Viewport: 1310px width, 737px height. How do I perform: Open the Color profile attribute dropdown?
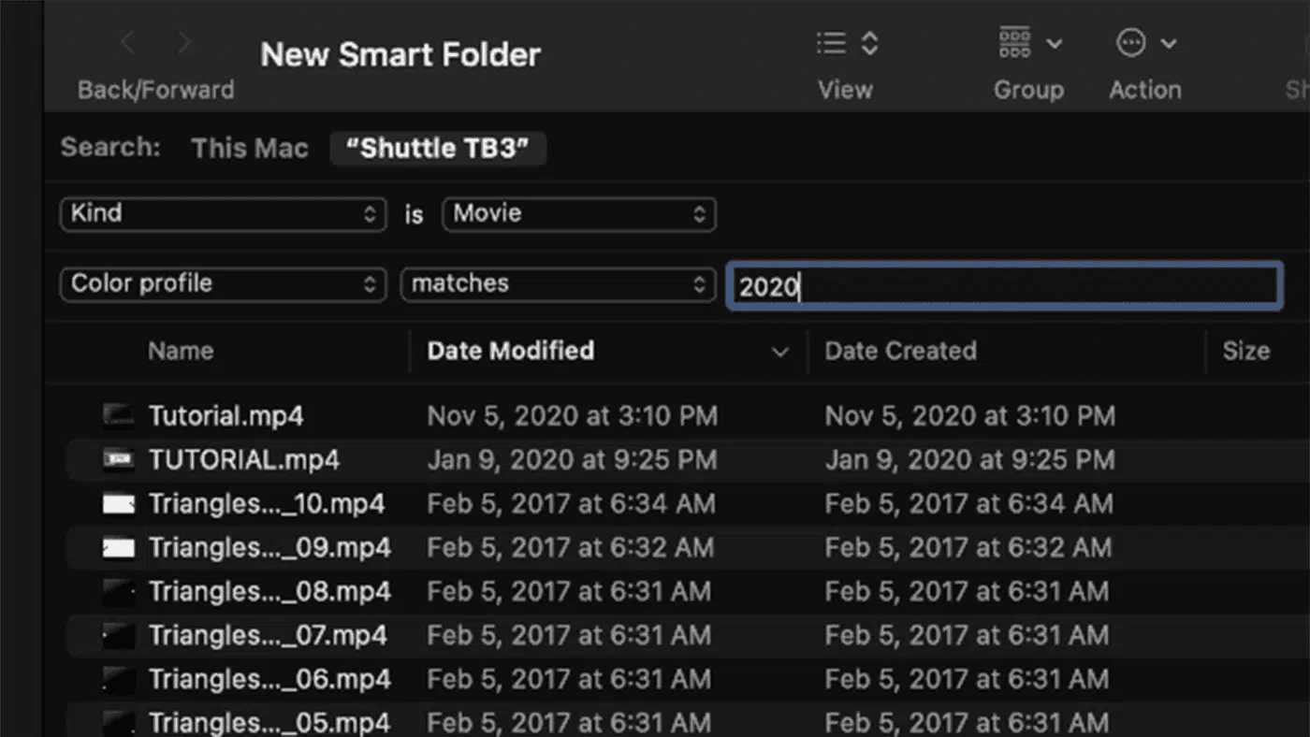[223, 284]
